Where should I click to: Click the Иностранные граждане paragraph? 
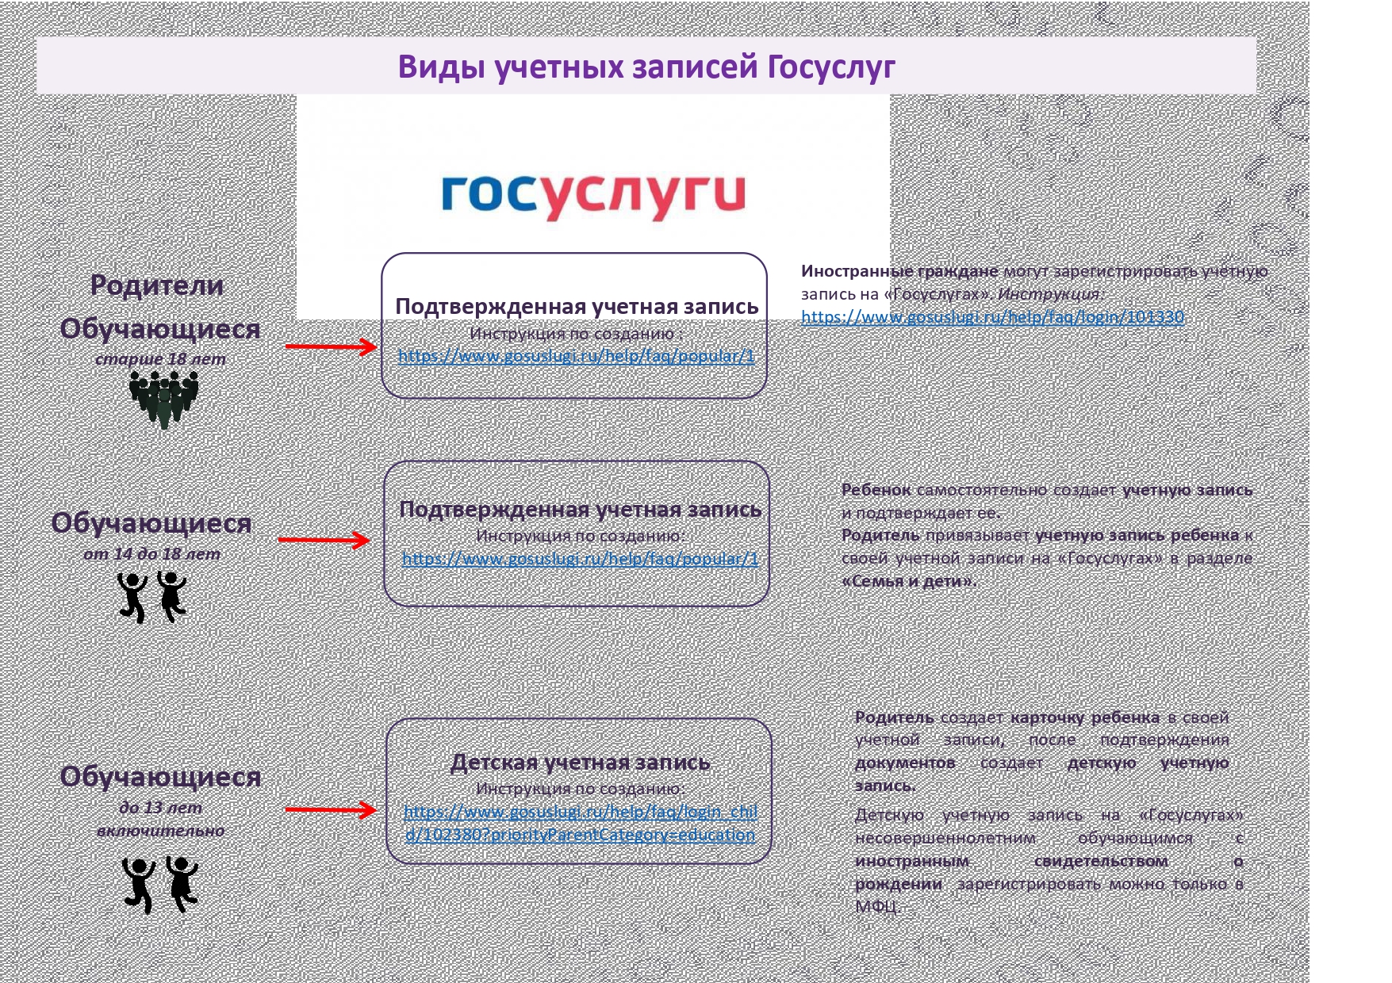pos(1034,294)
